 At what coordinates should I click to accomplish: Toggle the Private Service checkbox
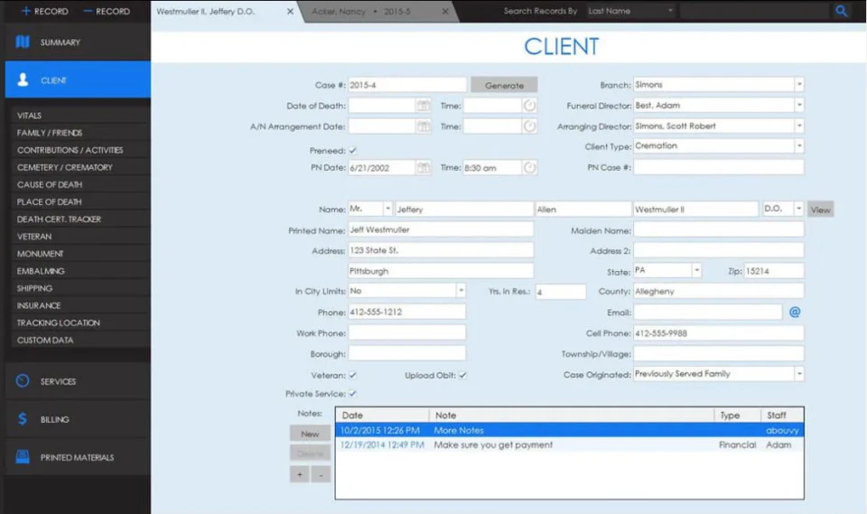[x=353, y=394]
